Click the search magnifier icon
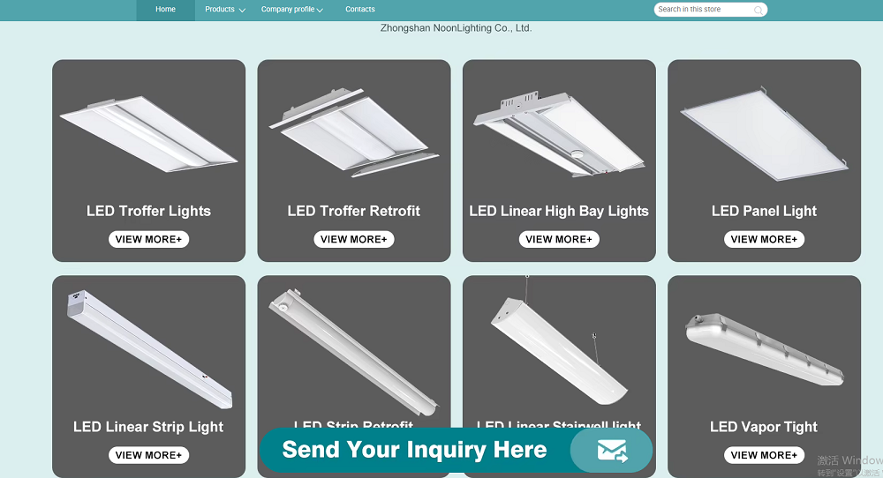This screenshot has height=478, width=883. coord(758,10)
